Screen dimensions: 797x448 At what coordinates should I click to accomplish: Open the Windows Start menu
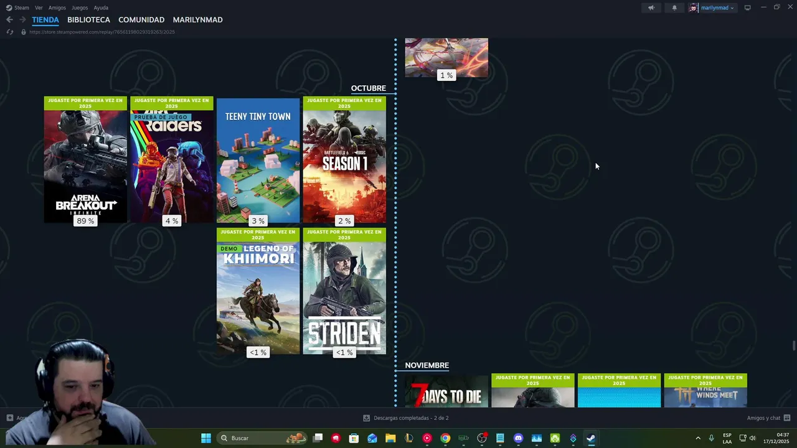coord(206,438)
